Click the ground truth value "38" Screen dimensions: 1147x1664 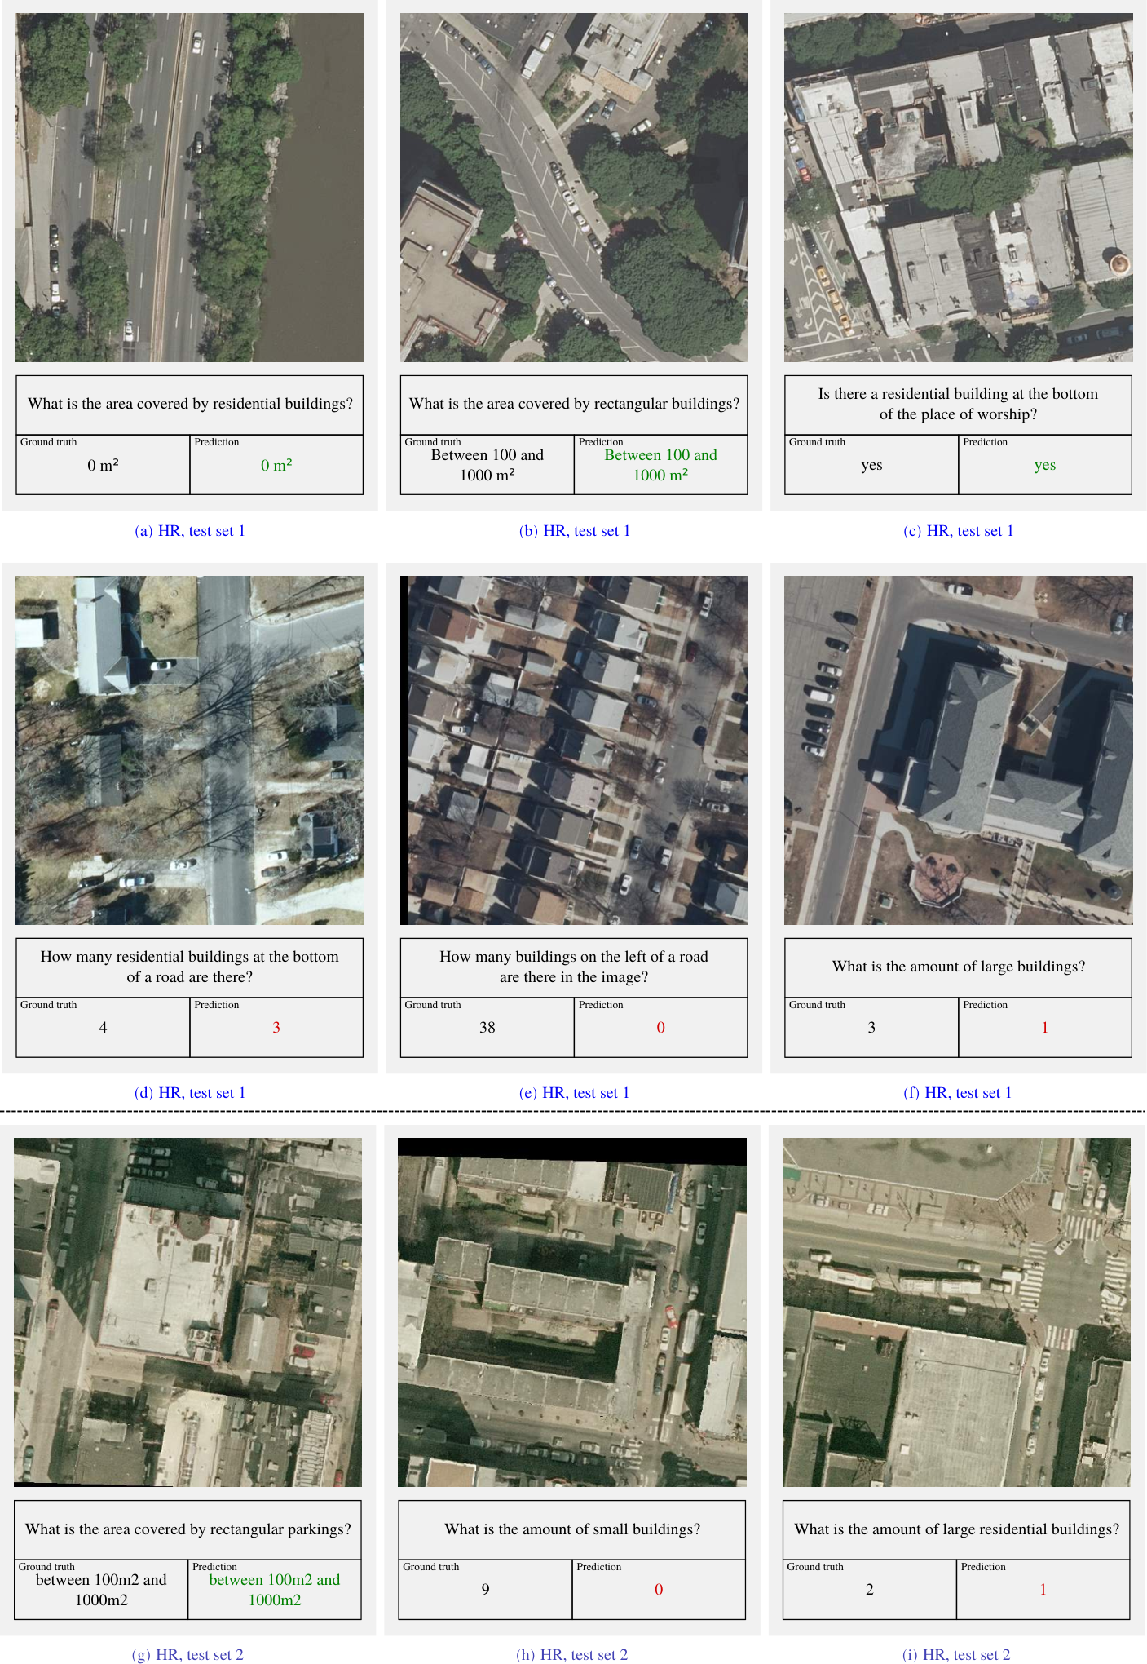pyautogui.click(x=487, y=1028)
